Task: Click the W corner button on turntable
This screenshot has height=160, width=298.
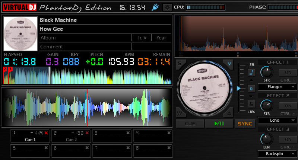Action: (180, 113)
